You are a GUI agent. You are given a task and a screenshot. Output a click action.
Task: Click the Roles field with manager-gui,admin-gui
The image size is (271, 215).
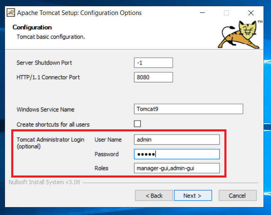tap(177, 168)
